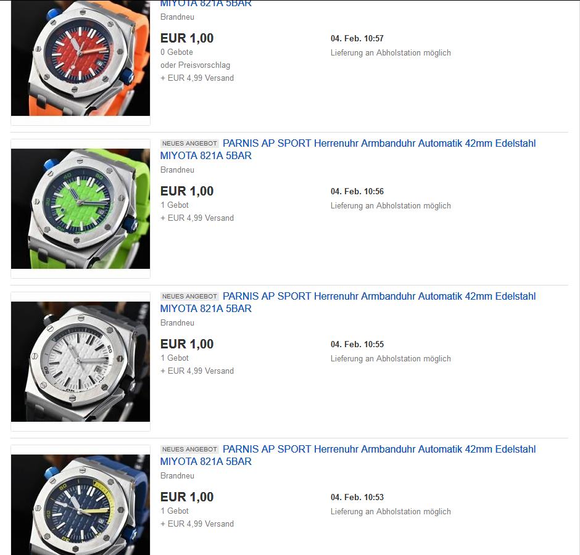
Task: Click the end time 04. Feb. 10:57
Action: pos(357,38)
